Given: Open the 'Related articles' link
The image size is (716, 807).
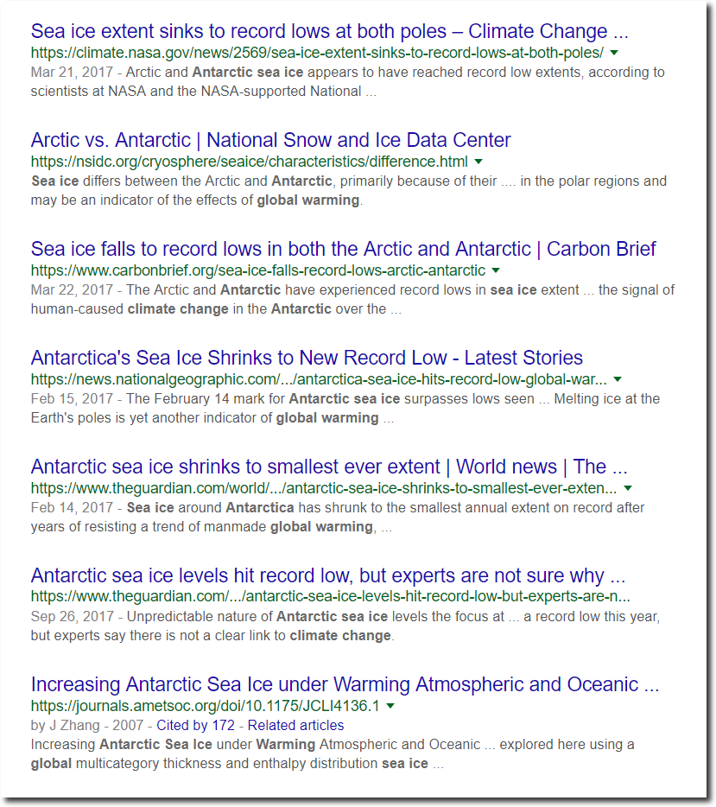Looking at the screenshot, I should click(x=295, y=725).
